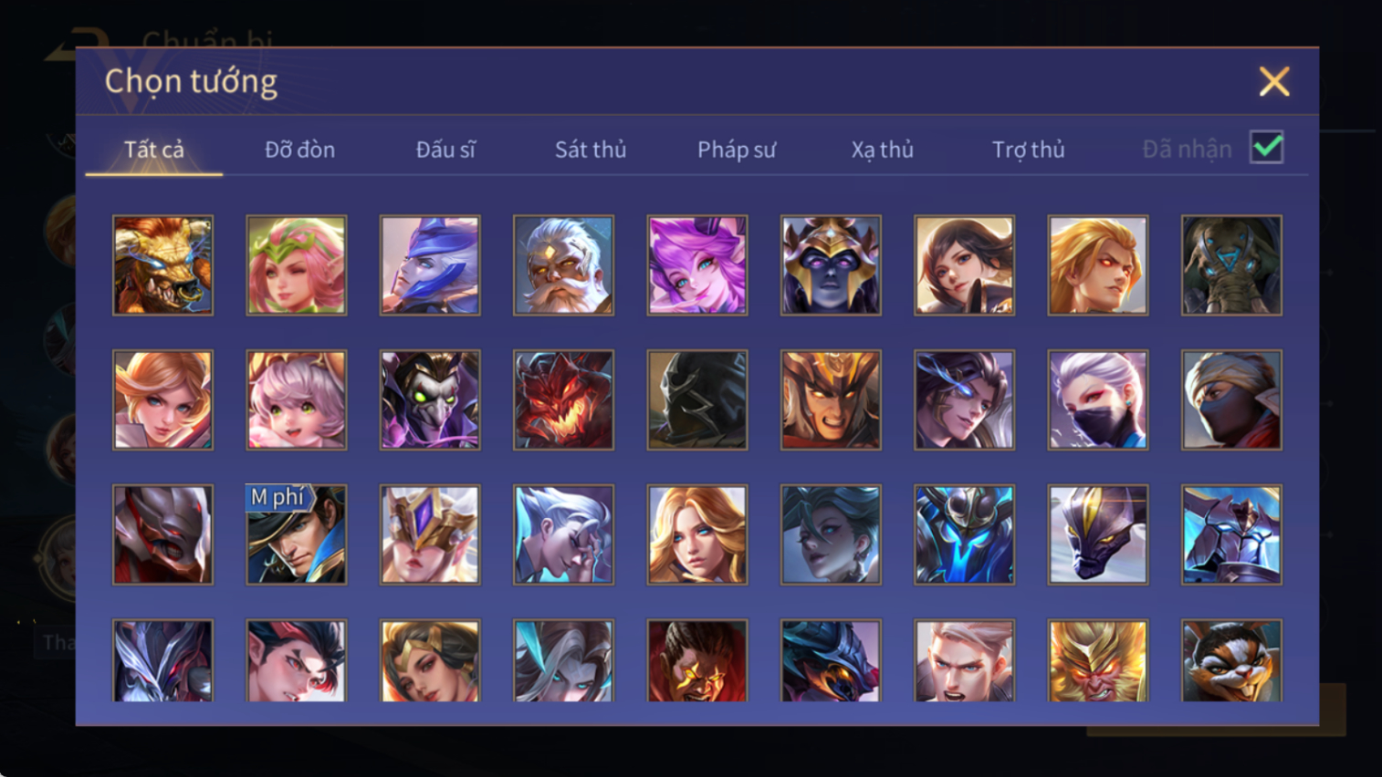The width and height of the screenshot is (1382, 777).
Task: Select the golden monkey king hero
Action: [1098, 660]
